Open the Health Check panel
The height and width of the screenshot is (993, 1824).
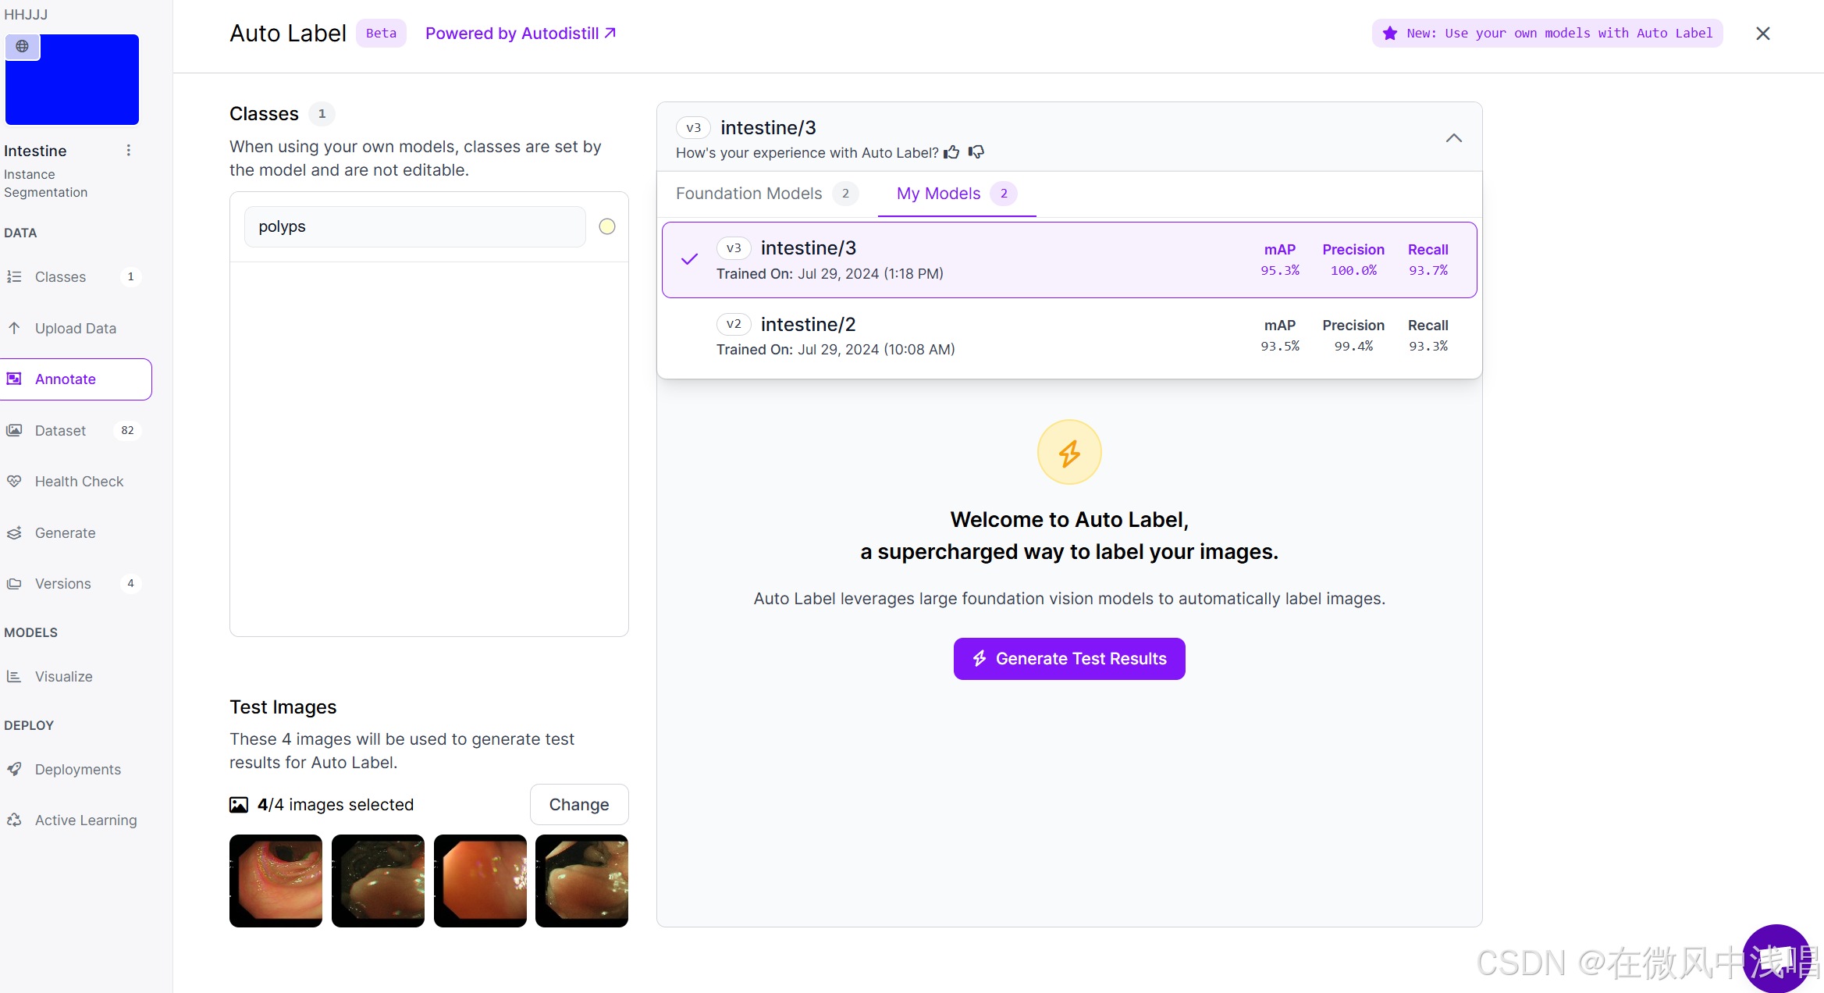pyautogui.click(x=79, y=481)
